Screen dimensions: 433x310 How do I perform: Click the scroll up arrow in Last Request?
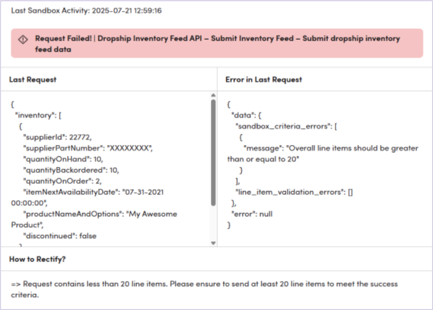coord(213,96)
